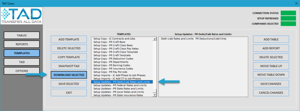
Task: Select 'Setup Updates - PR Local Rates and Limits'
Action: tap(122, 92)
